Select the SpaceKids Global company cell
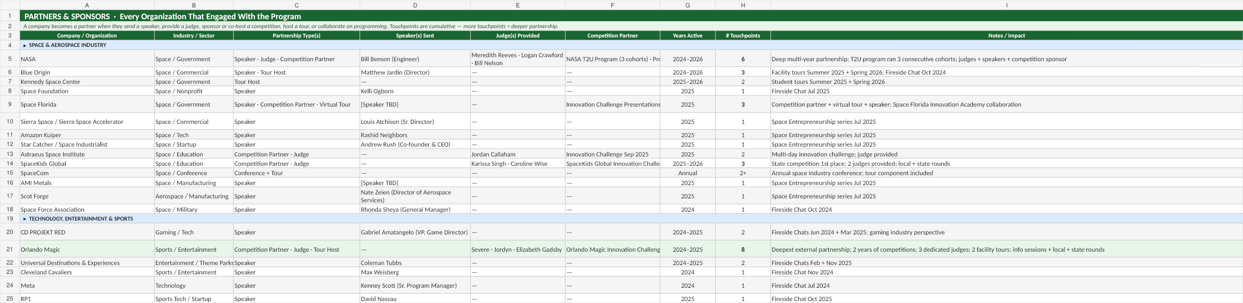Screen dimensions: 1243x303 (87, 163)
